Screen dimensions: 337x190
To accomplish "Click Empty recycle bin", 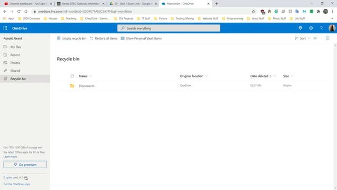I will [x=72, y=39].
